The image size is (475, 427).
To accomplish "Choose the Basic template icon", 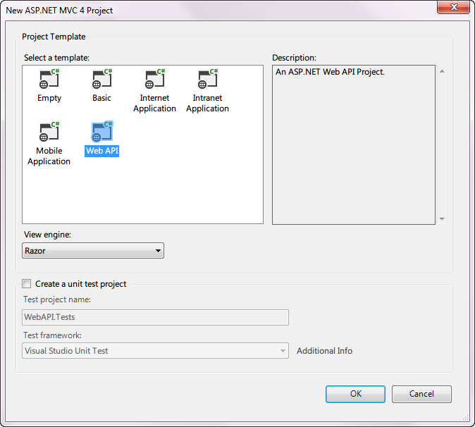I will coord(102,79).
